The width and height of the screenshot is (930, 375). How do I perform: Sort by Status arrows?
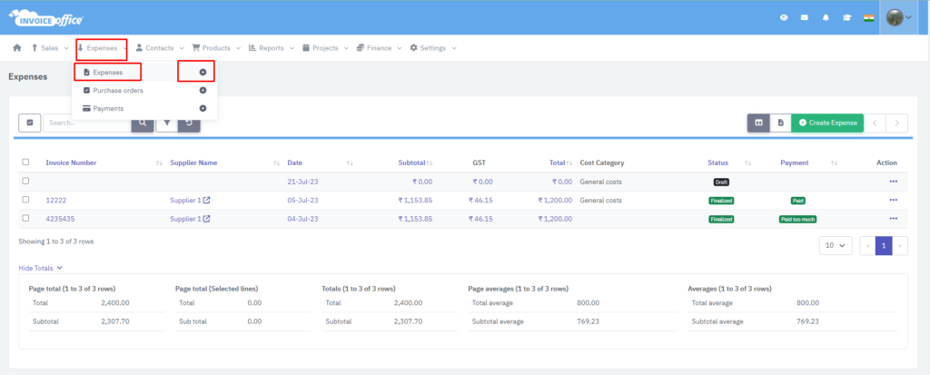tap(748, 163)
